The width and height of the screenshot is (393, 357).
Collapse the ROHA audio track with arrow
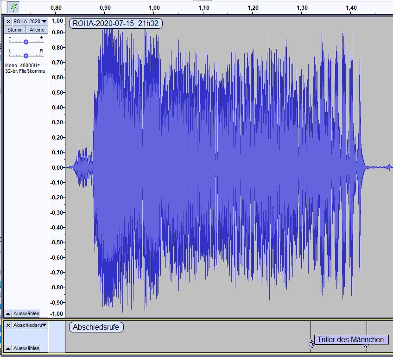9,313
